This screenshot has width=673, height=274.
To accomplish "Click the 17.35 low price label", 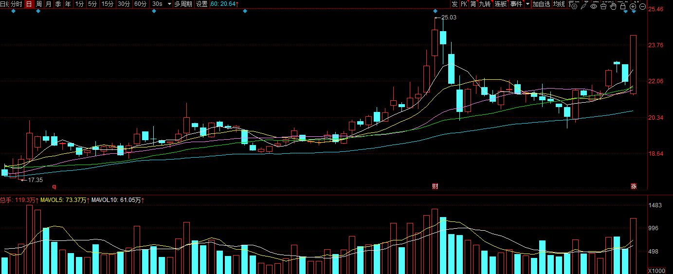I will [35, 180].
